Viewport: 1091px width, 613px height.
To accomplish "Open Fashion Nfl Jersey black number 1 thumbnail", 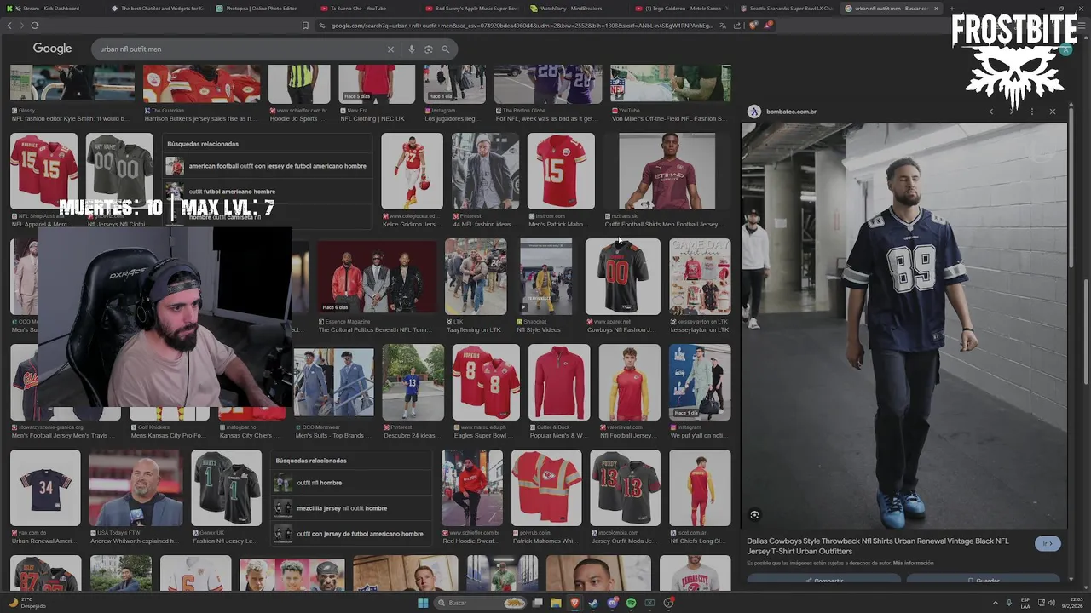I will tap(226, 488).
